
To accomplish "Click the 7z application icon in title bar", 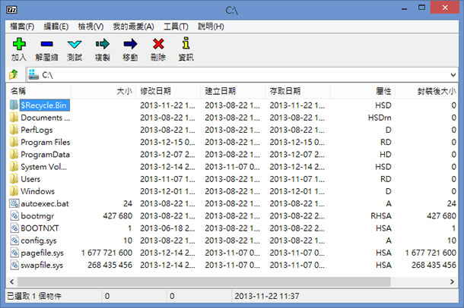I will click(x=11, y=10).
